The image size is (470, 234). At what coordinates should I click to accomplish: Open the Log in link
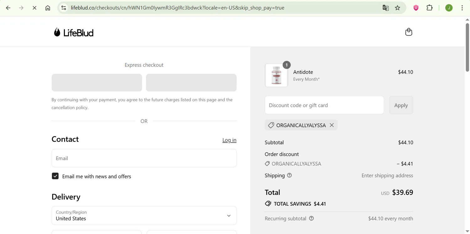point(229,140)
